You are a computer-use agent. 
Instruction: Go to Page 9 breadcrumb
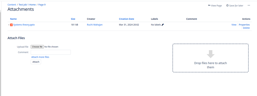(42, 5)
